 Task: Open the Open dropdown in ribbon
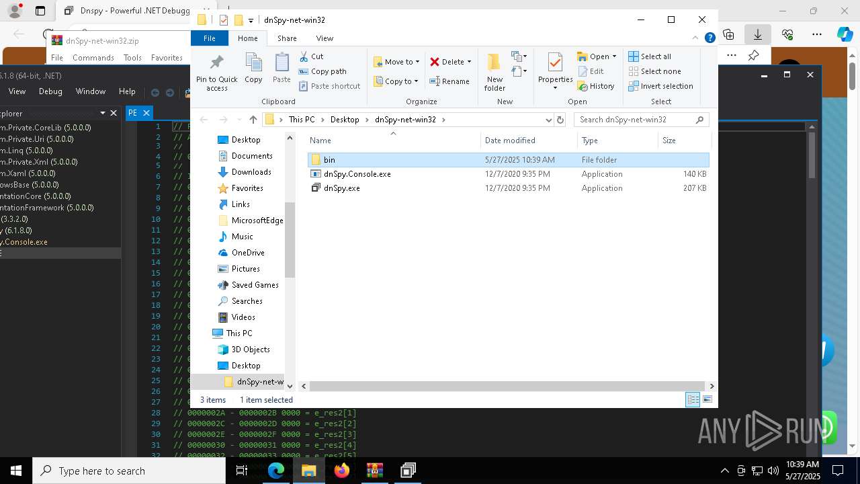click(597, 56)
